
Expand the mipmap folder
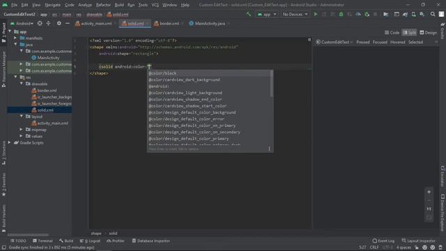[22, 130]
